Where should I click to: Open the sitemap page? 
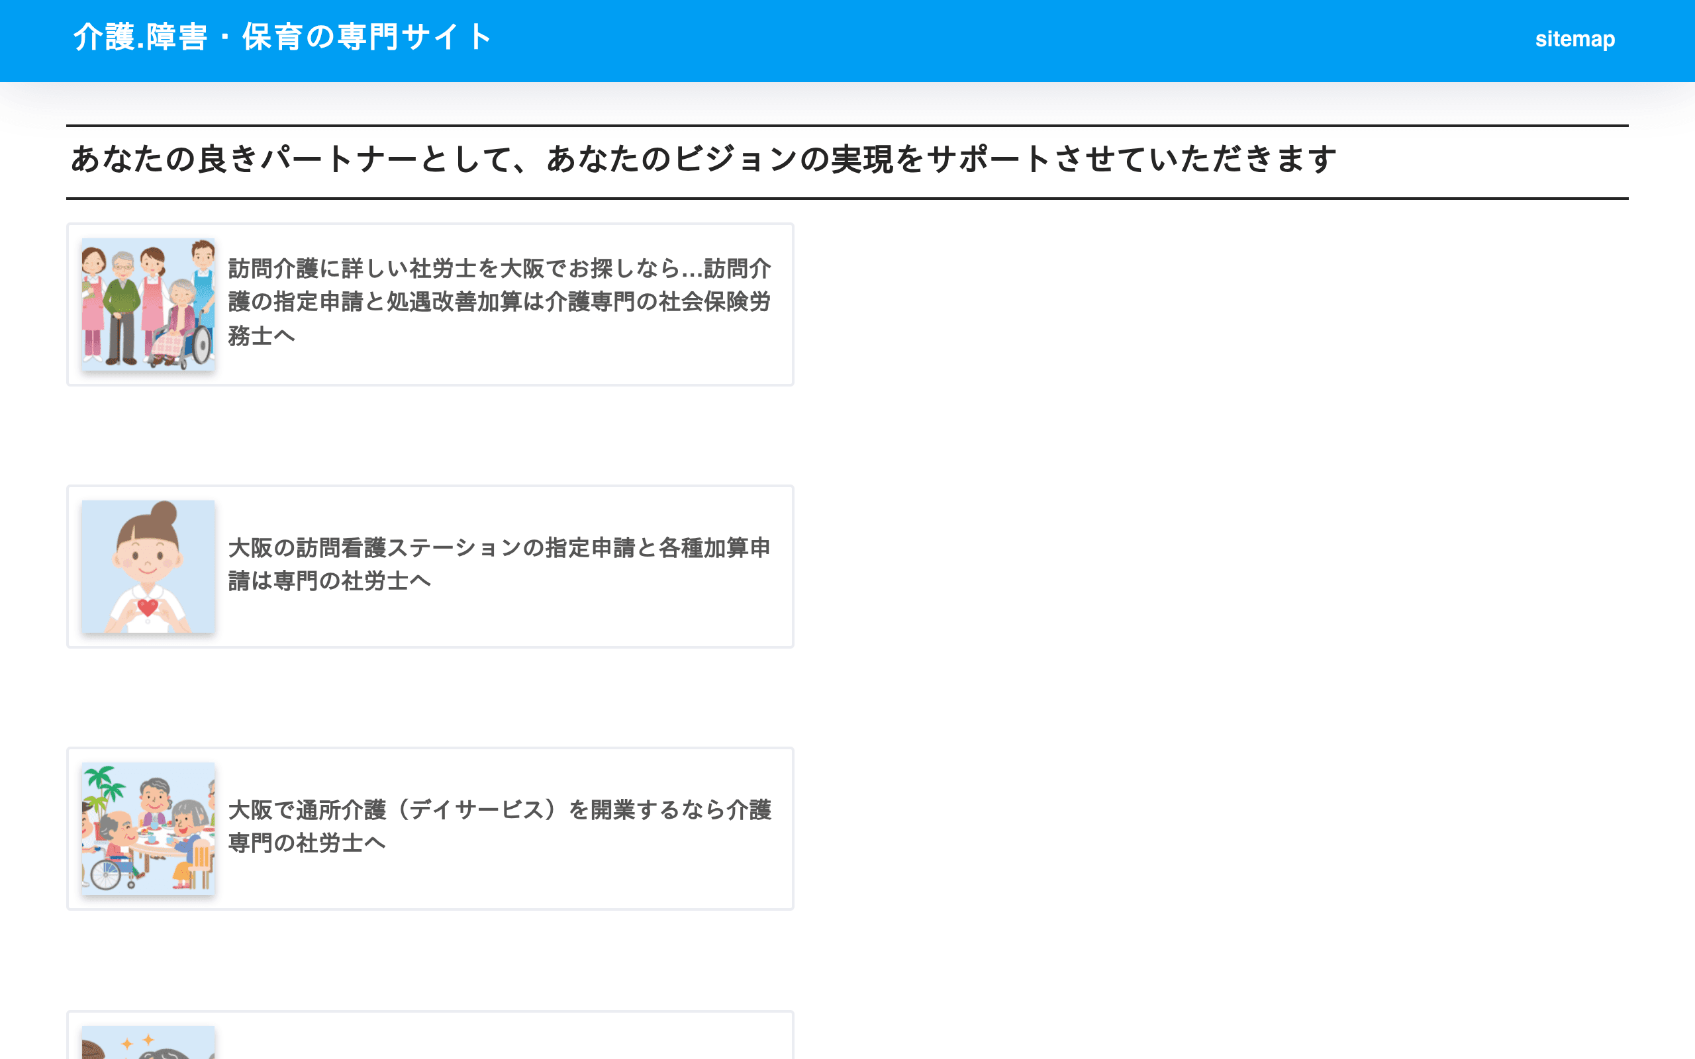(x=1576, y=39)
